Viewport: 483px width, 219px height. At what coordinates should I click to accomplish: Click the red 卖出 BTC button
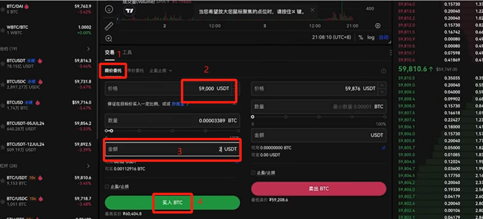319,189
